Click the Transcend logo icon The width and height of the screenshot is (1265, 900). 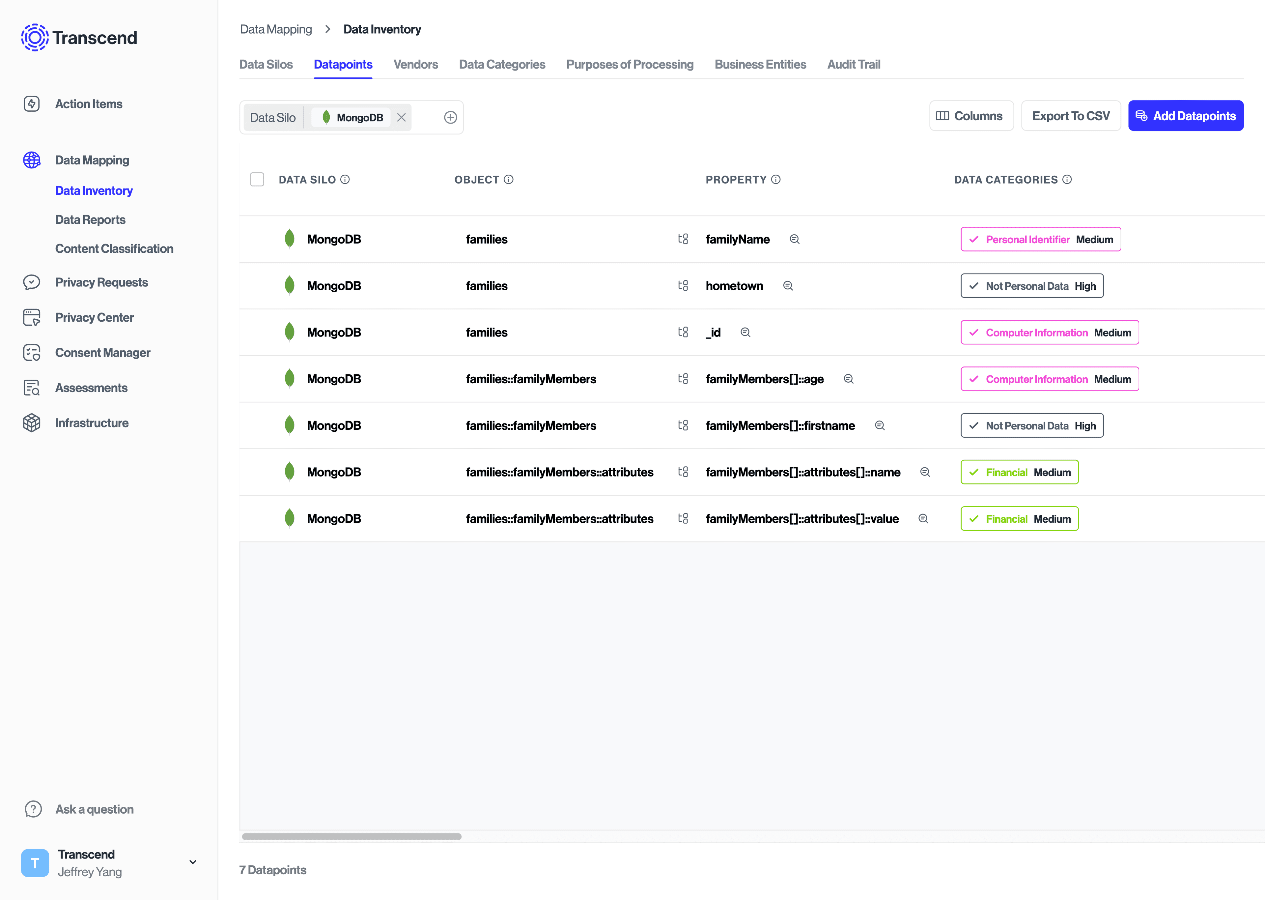35,38
